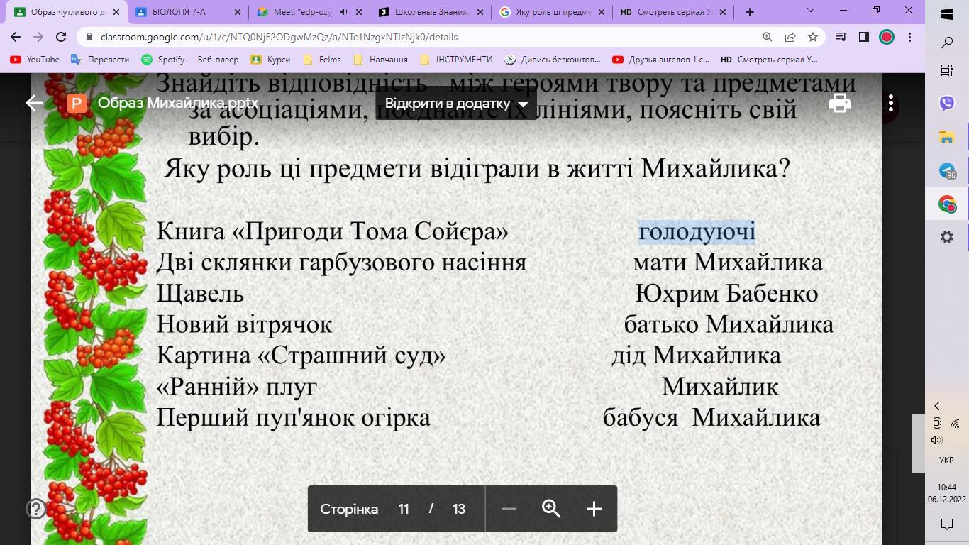The width and height of the screenshot is (969, 545).
Task: Open Windows search
Action: 946,43
